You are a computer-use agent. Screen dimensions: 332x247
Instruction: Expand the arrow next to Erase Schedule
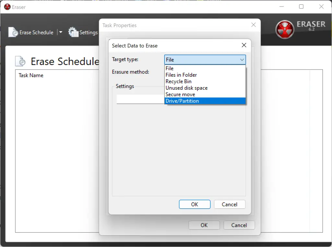coord(61,32)
